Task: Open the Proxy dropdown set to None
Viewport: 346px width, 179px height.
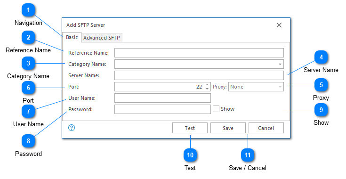Action: point(256,87)
